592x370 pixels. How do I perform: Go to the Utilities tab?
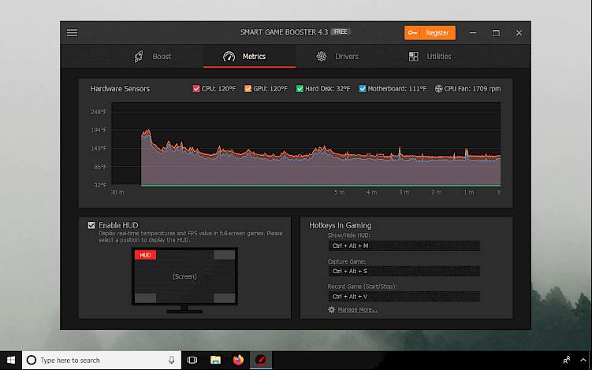(430, 56)
